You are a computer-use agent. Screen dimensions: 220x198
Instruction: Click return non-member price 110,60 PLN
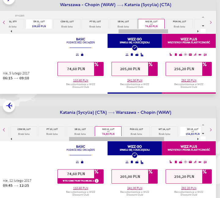(x=81, y=188)
